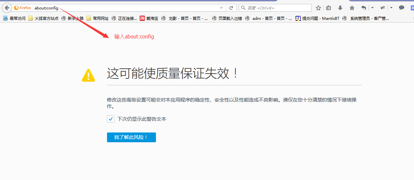
Task: Open the 正在连接... bookmark
Action: click(x=124, y=19)
